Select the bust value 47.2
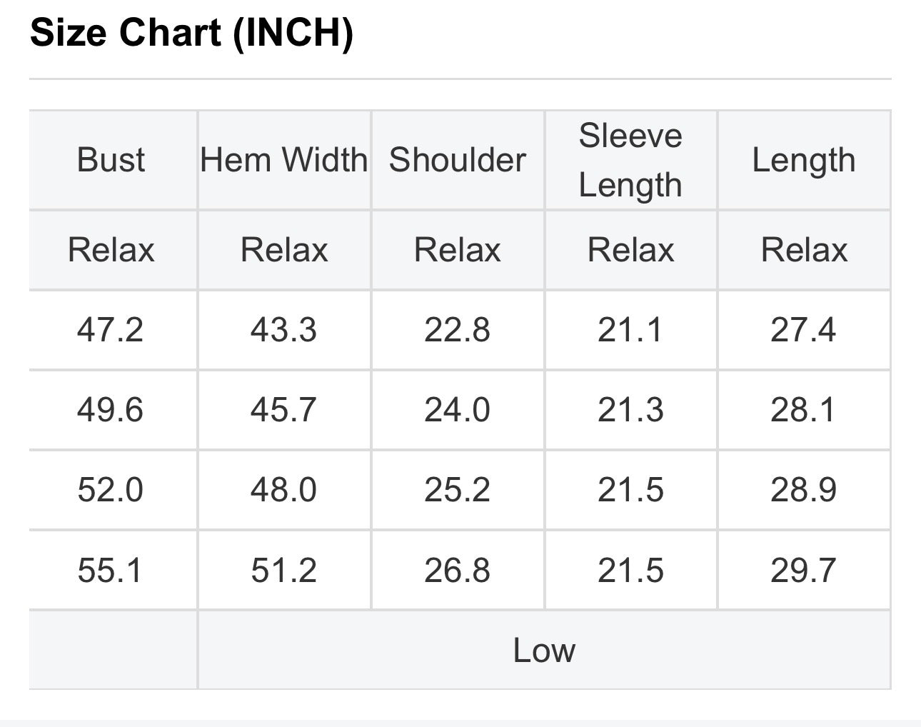The height and width of the screenshot is (727, 921). pos(111,330)
